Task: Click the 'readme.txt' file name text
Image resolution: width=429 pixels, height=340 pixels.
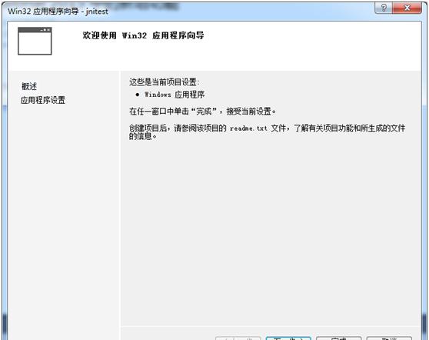Action: coord(248,128)
